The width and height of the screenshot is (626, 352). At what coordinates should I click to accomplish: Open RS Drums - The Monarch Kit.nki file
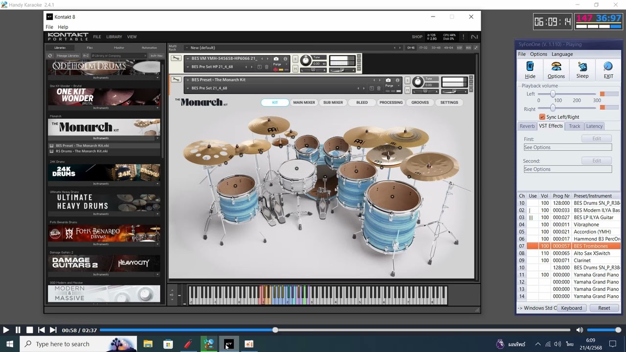click(82, 151)
